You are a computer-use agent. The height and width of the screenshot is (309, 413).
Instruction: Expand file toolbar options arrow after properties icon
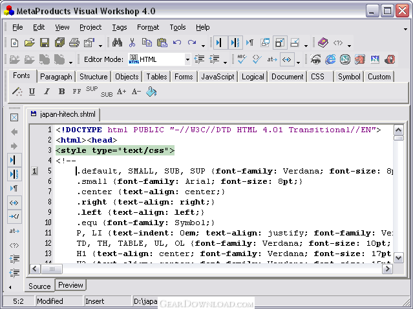tap(101, 46)
